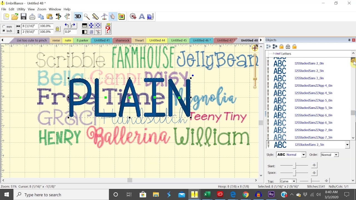Select the Letters object tree item
This screenshot has width=356, height=200.
[x=286, y=54]
